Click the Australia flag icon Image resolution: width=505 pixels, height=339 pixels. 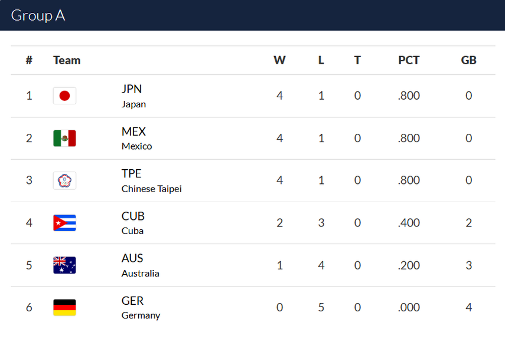point(64,265)
